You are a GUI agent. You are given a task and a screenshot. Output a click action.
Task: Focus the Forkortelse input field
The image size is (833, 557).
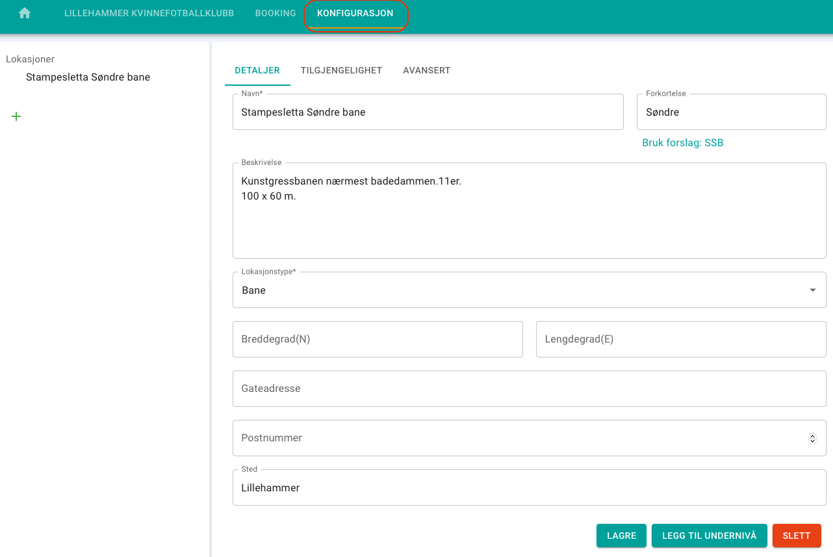pyautogui.click(x=732, y=112)
